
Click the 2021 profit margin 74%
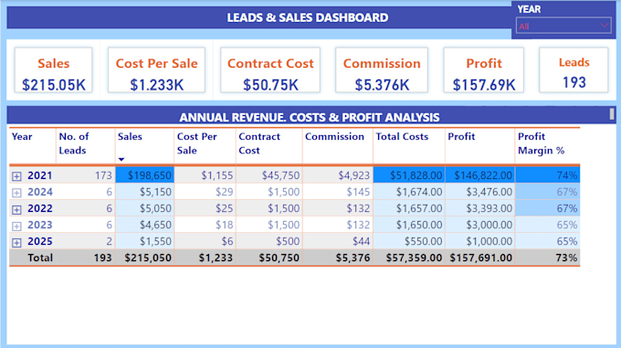547,175
